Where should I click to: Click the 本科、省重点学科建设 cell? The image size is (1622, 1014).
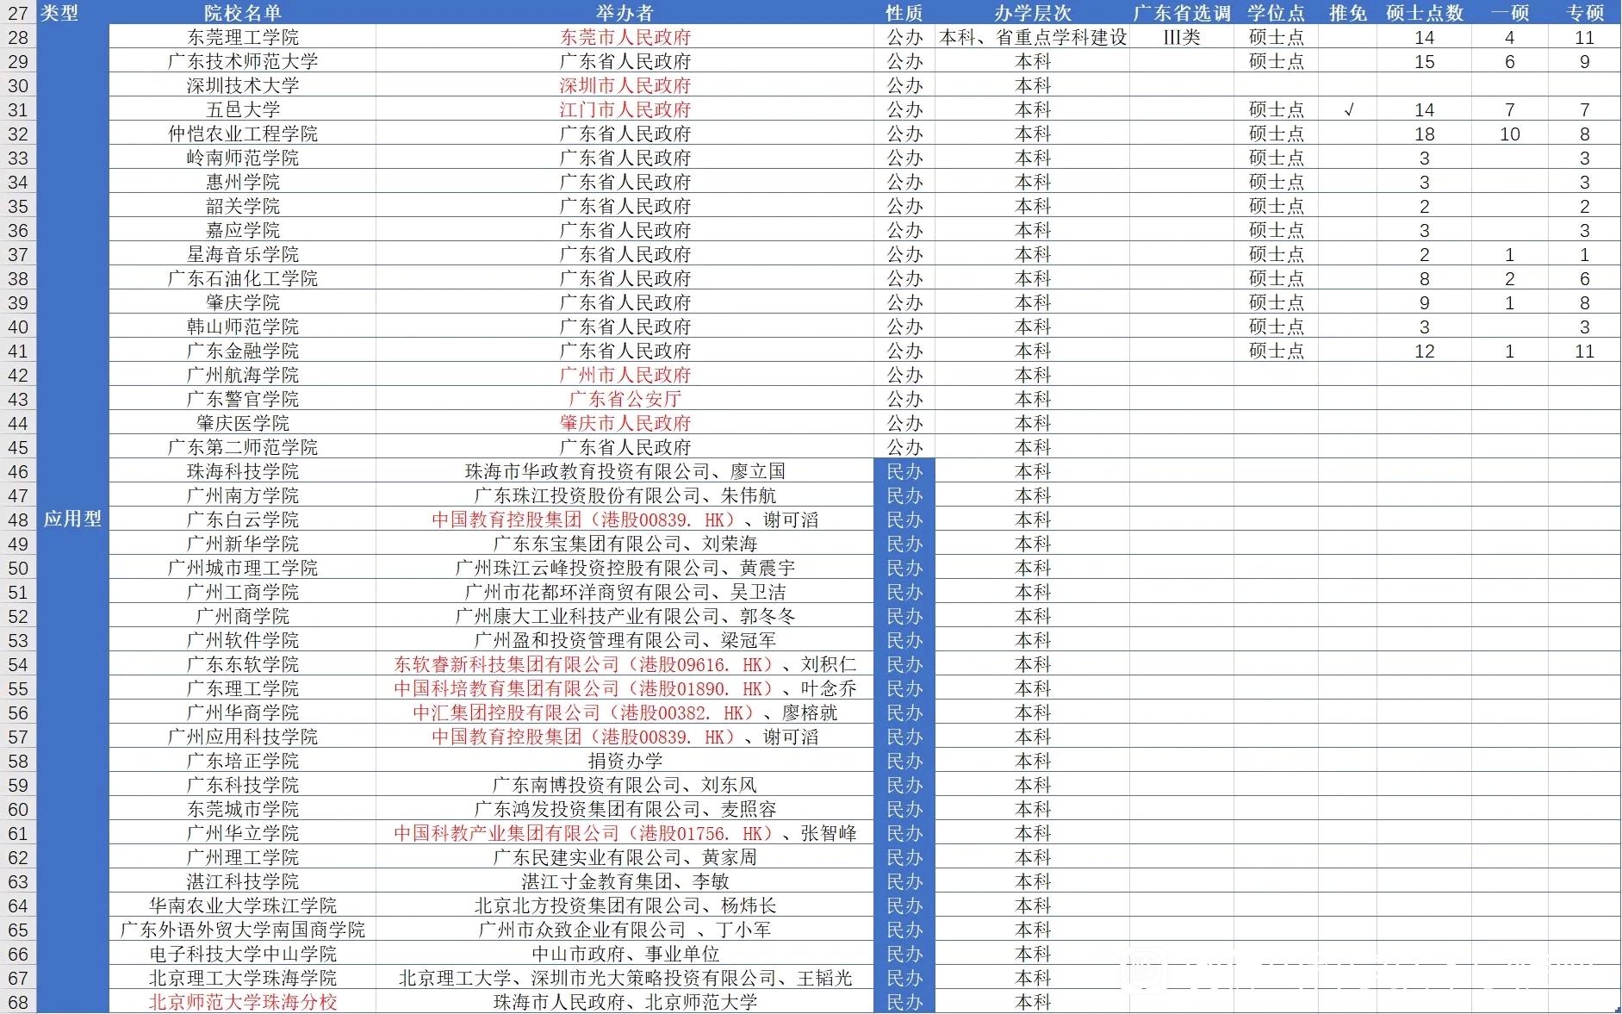pyautogui.click(x=1032, y=37)
